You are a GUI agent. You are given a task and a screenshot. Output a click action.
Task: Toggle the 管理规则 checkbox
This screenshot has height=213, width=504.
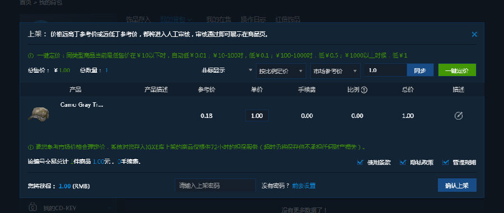446,162
